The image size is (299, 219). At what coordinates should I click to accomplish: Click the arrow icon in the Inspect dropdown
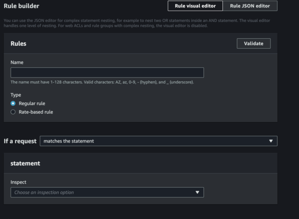tap(197, 192)
